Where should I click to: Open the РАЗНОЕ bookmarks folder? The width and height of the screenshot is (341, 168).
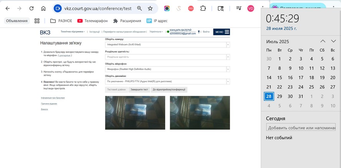click(x=61, y=21)
